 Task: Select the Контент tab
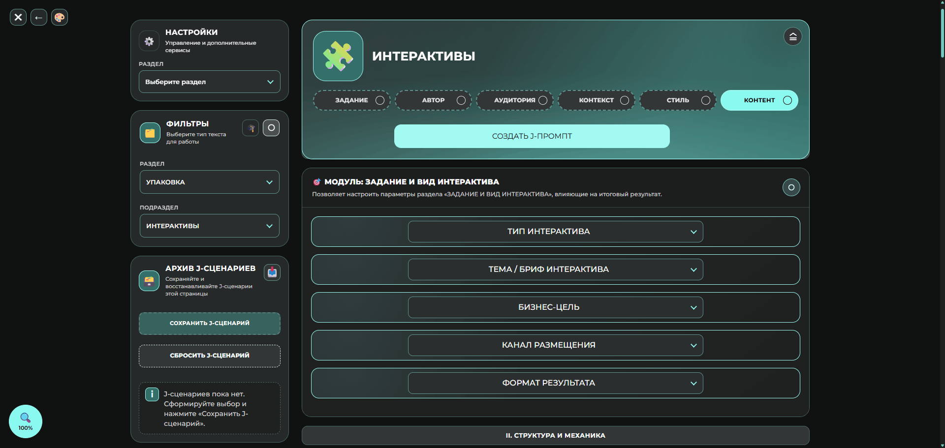pyautogui.click(x=759, y=100)
